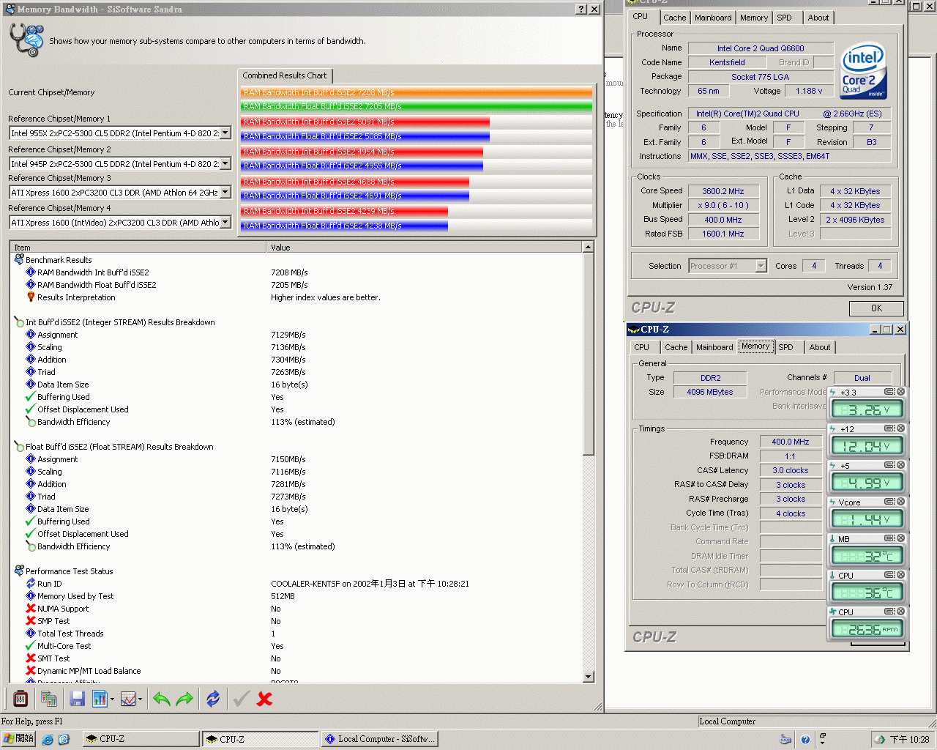Click the green Float Buff'd 7205 MB/s bar

416,106
